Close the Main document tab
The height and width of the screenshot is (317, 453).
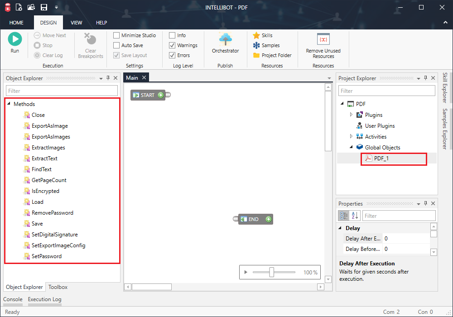click(x=144, y=77)
